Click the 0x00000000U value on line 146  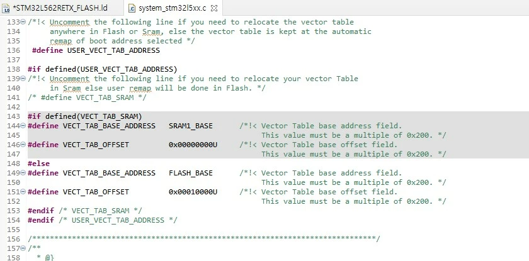[x=193, y=145]
